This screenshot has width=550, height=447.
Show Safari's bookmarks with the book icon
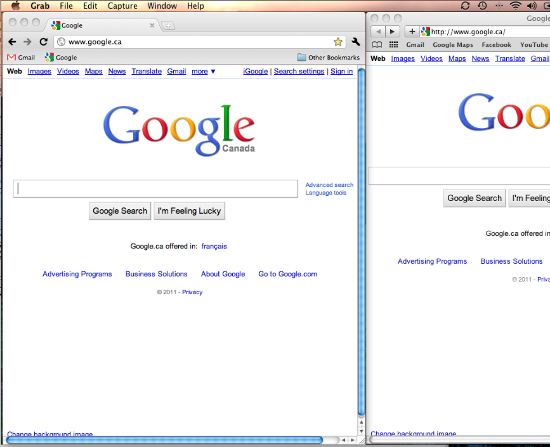tap(377, 44)
